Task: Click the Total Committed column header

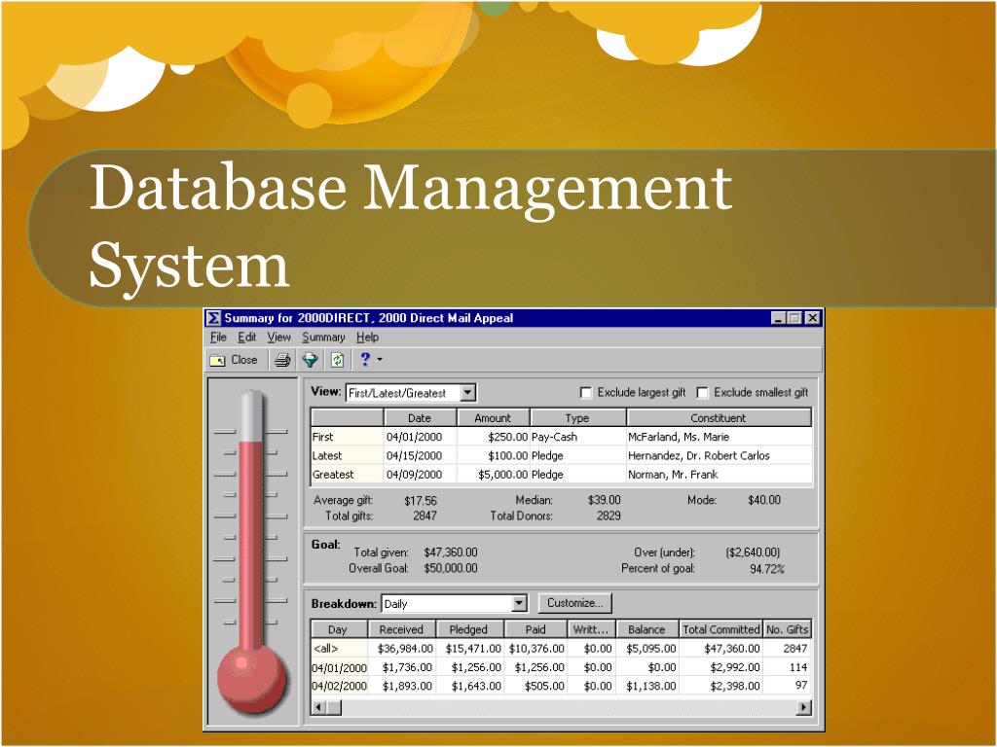Action: click(x=721, y=629)
